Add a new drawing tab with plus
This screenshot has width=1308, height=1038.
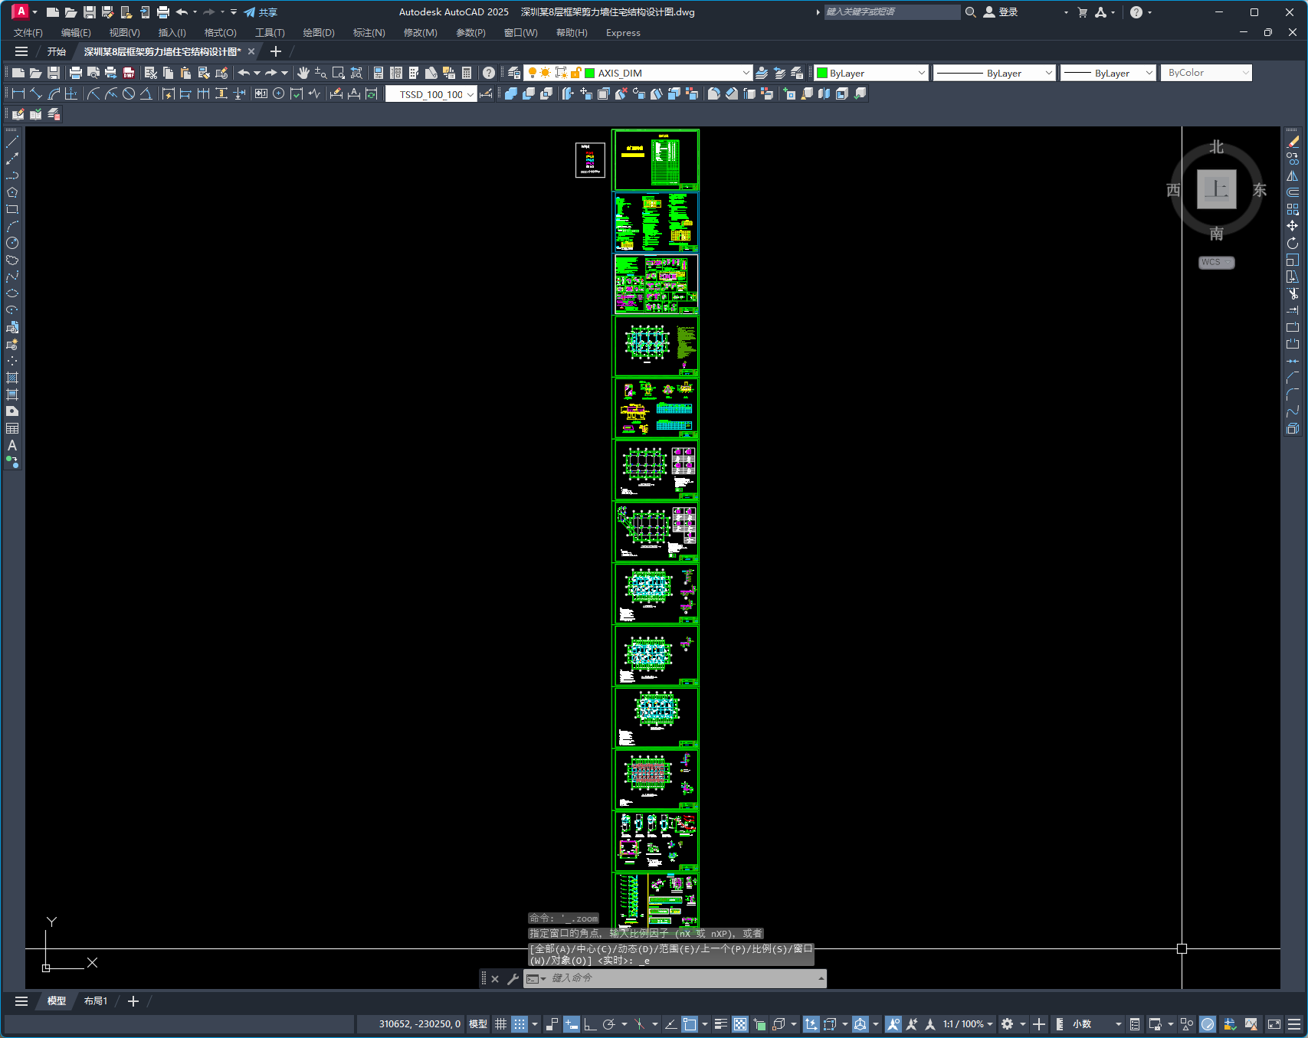[x=276, y=52]
